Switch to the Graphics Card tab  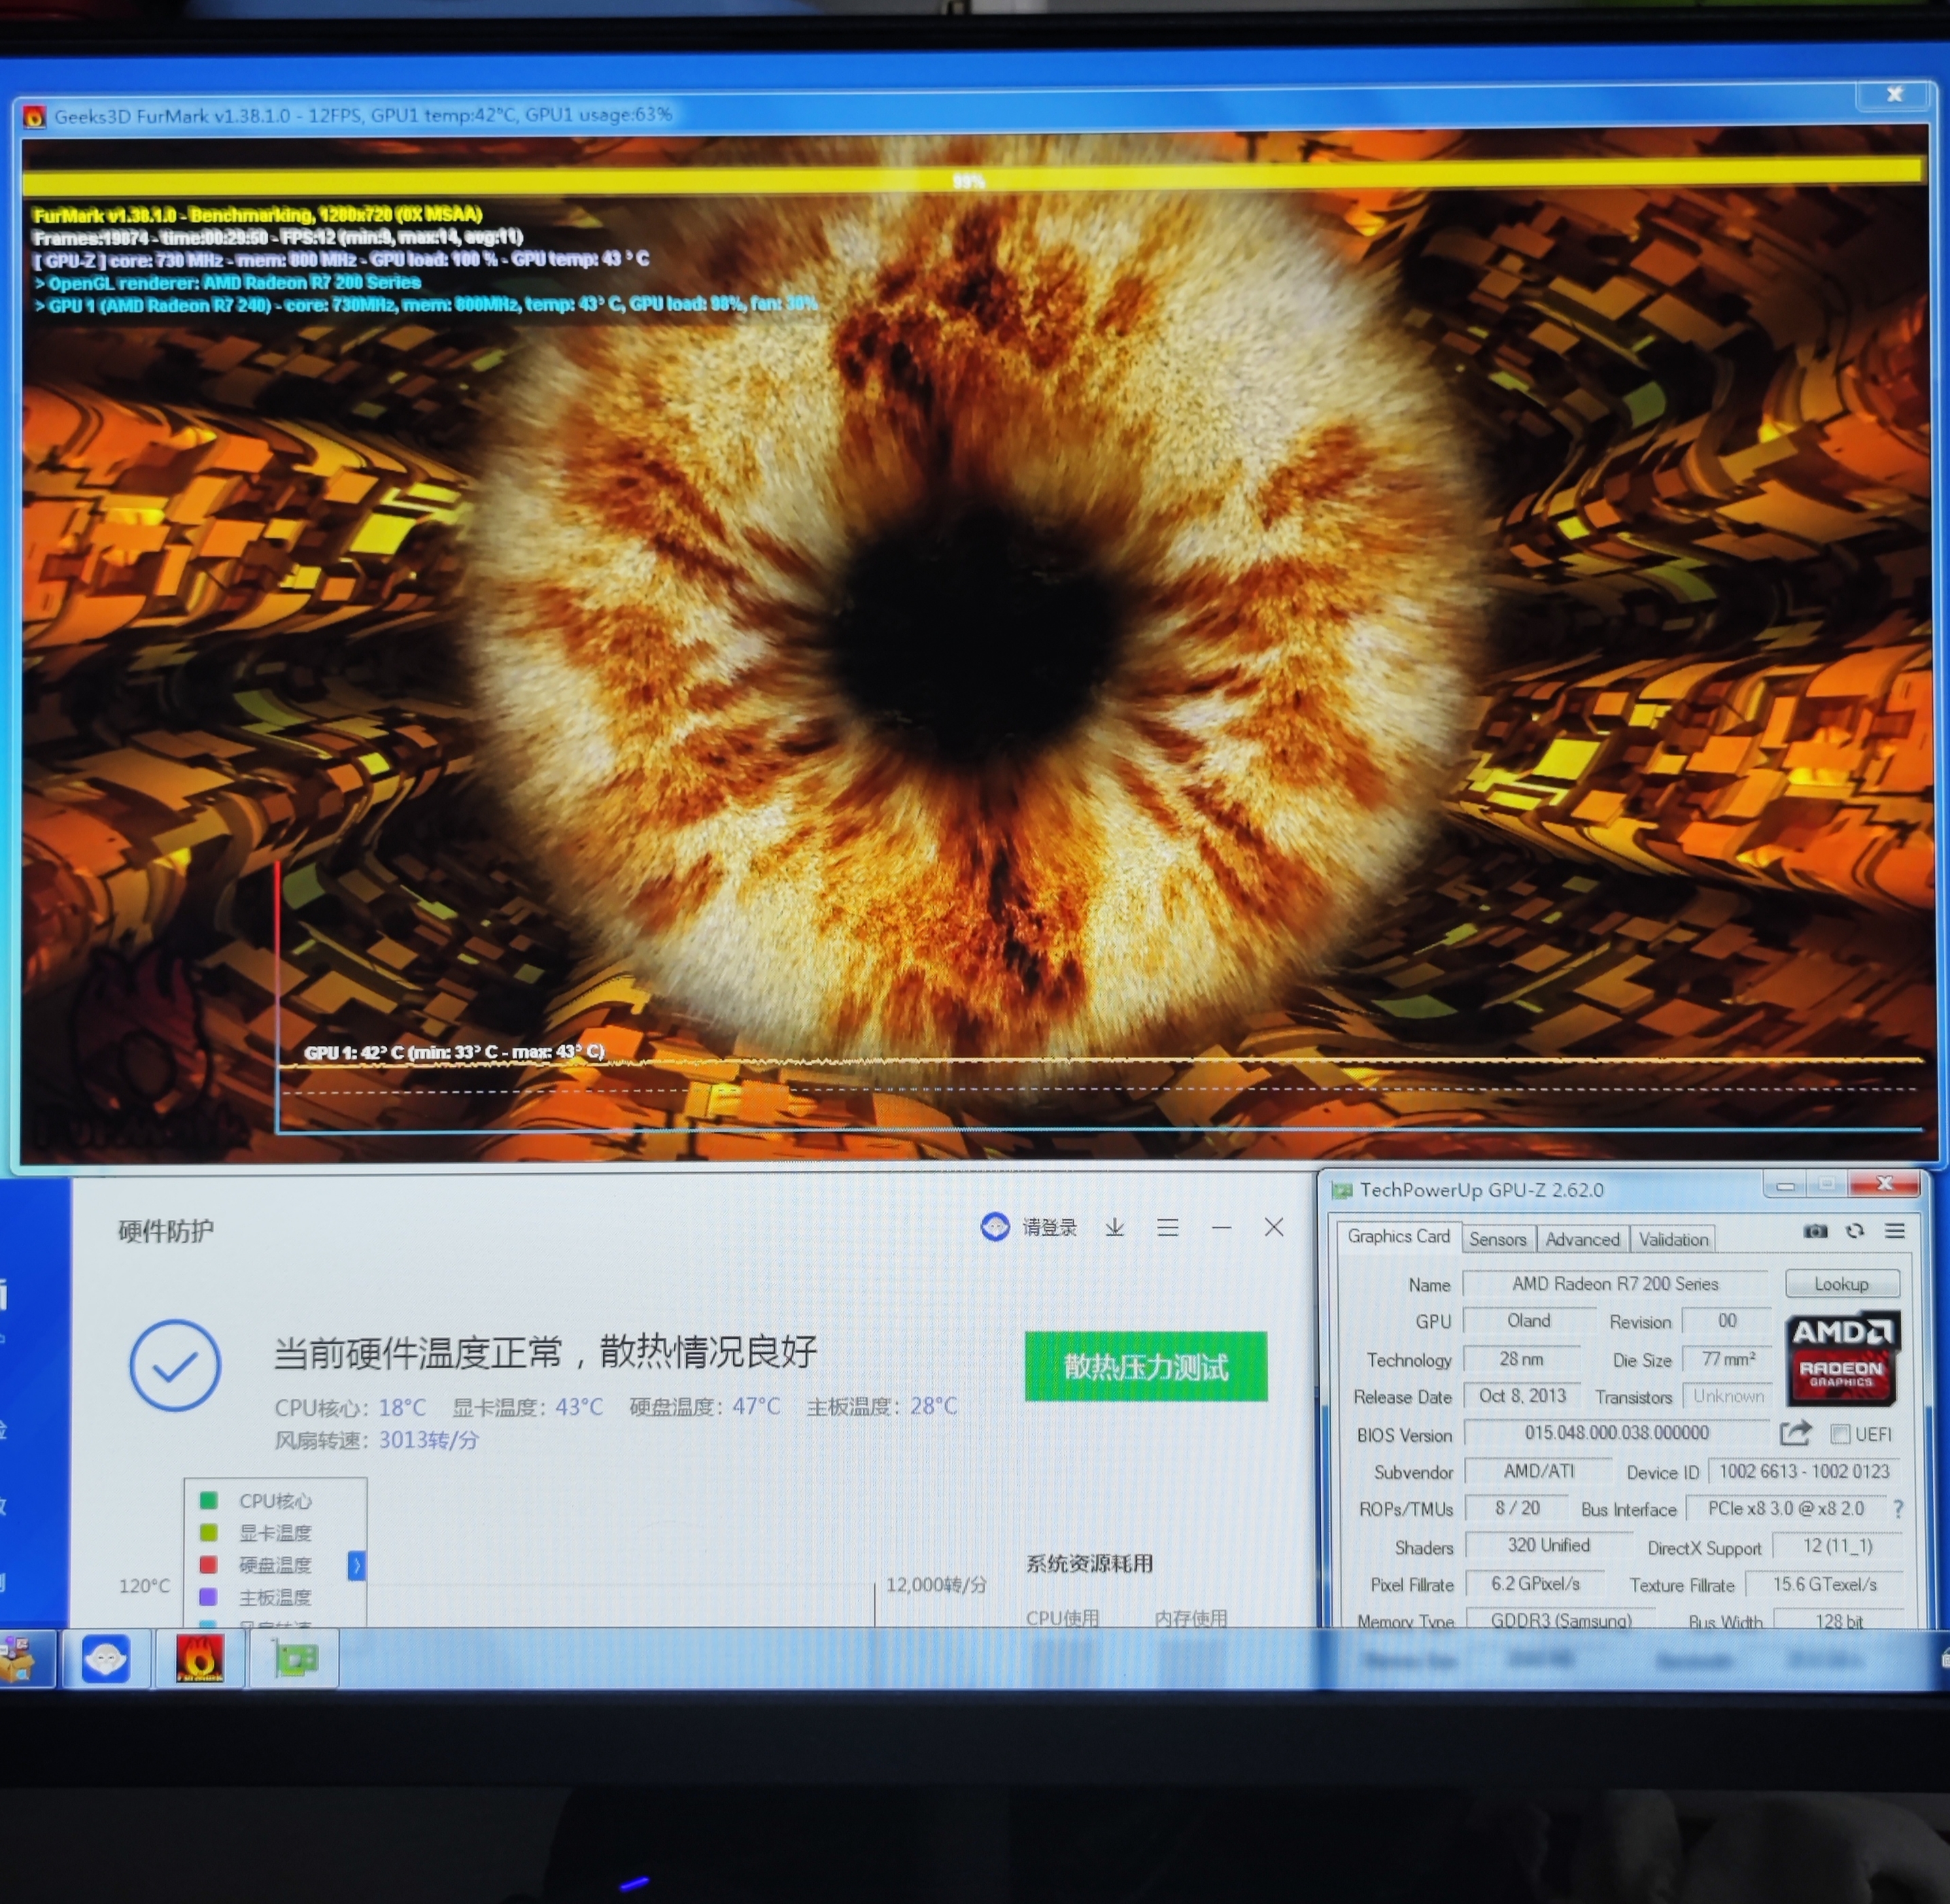[1398, 1236]
